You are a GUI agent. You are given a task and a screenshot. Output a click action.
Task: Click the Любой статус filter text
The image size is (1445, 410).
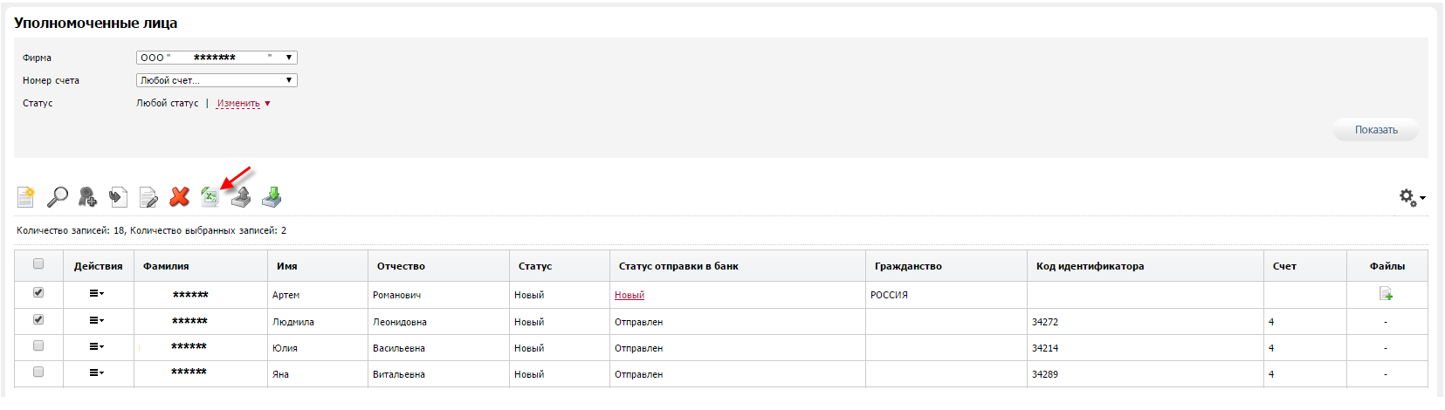click(x=168, y=103)
